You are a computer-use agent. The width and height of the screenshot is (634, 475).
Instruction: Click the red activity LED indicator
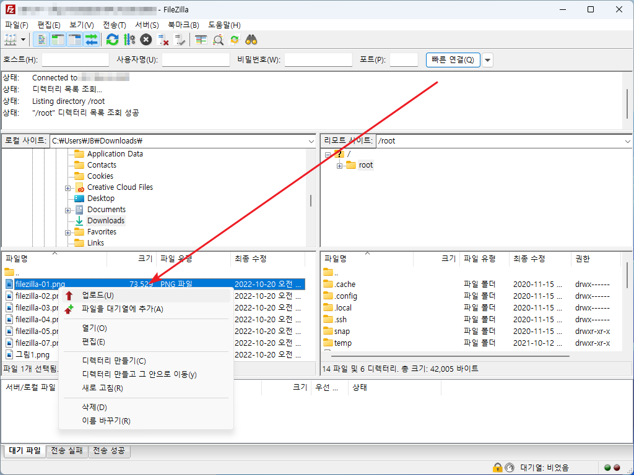[x=617, y=468]
